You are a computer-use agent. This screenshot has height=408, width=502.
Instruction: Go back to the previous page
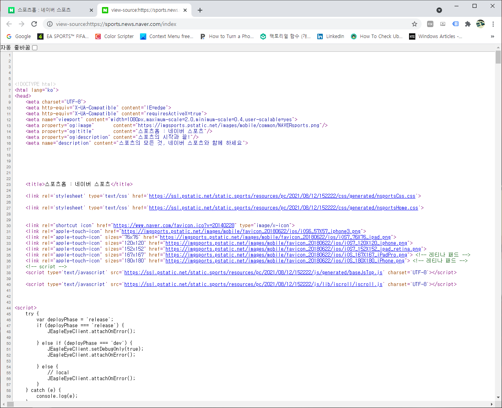(9, 24)
